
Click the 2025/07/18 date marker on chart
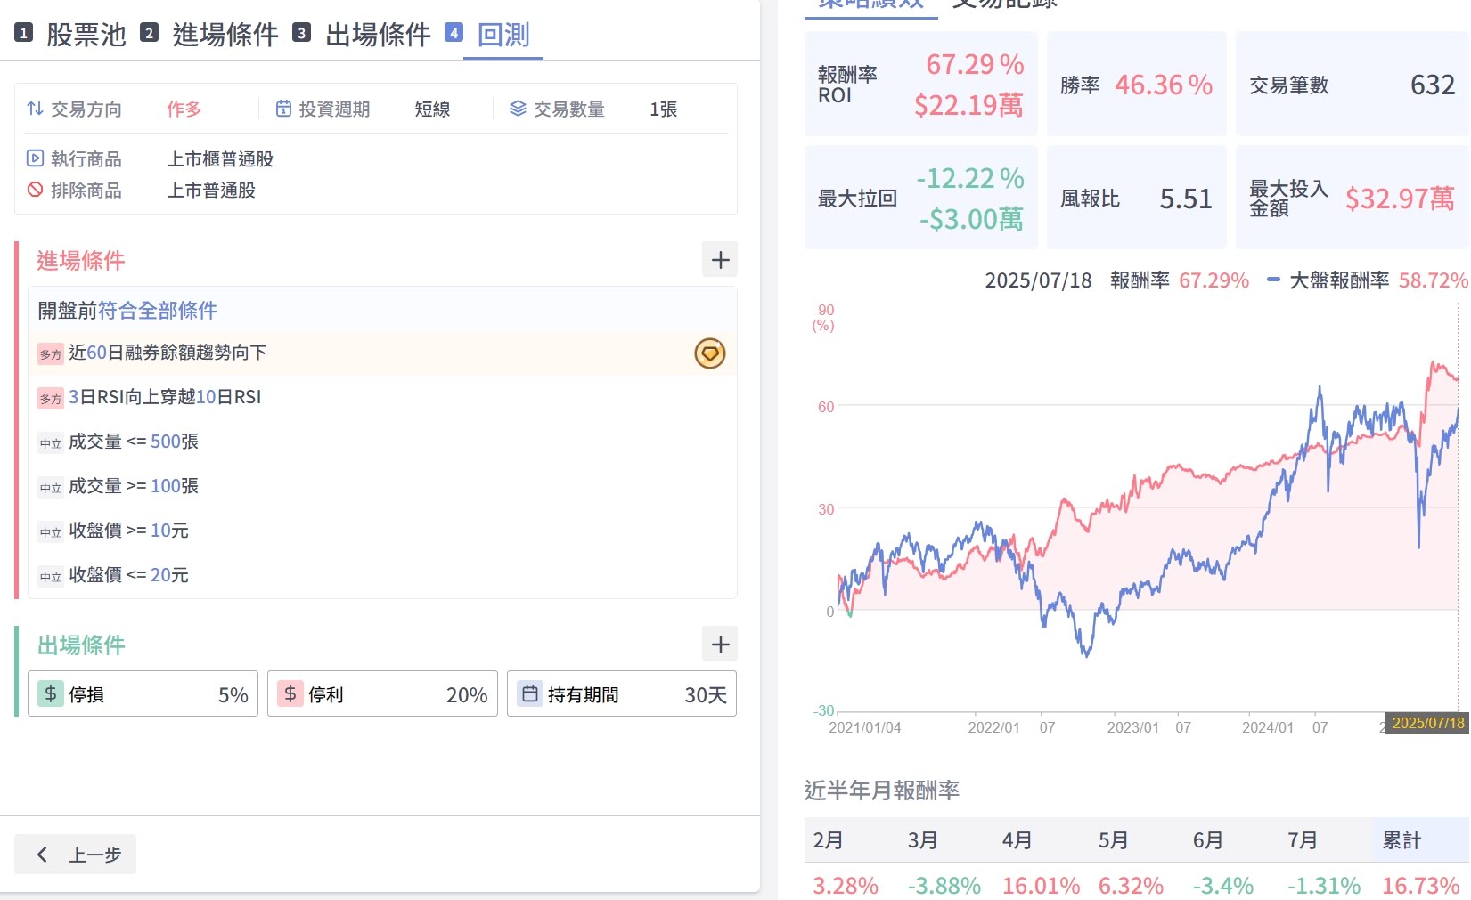[1427, 723]
